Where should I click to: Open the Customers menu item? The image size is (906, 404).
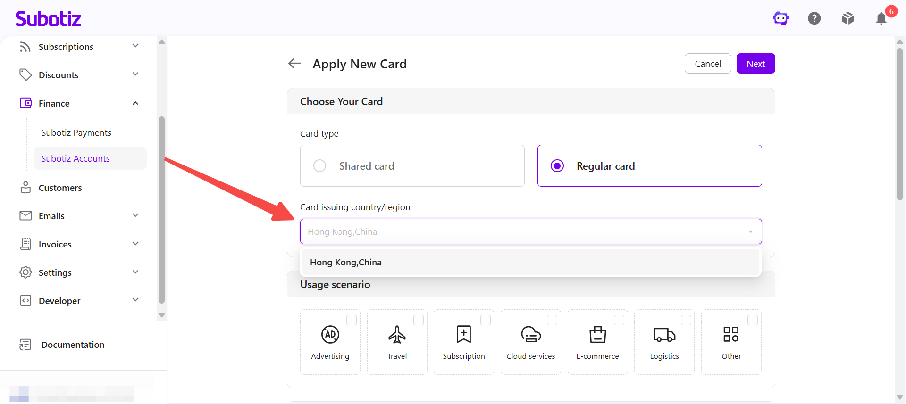pos(60,188)
